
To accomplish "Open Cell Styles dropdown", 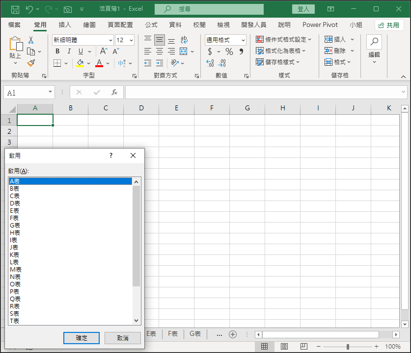I will (277, 62).
